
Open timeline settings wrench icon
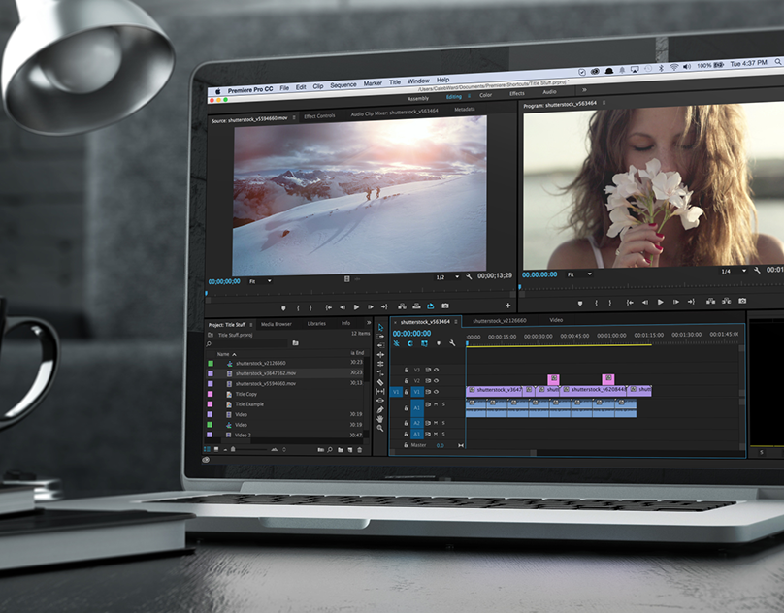(452, 343)
